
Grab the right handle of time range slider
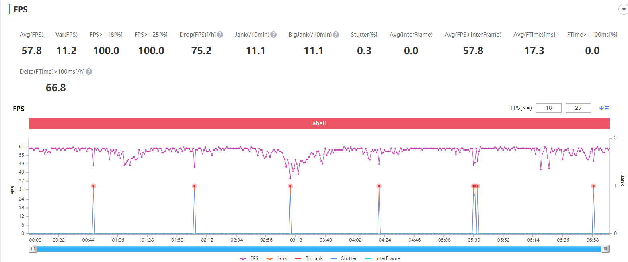pyautogui.click(x=605, y=249)
